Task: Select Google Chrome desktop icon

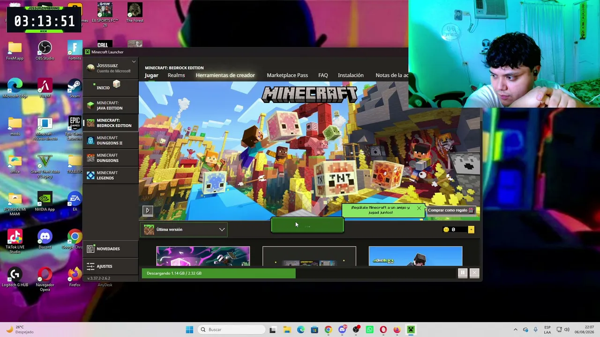Action: [x=75, y=240]
